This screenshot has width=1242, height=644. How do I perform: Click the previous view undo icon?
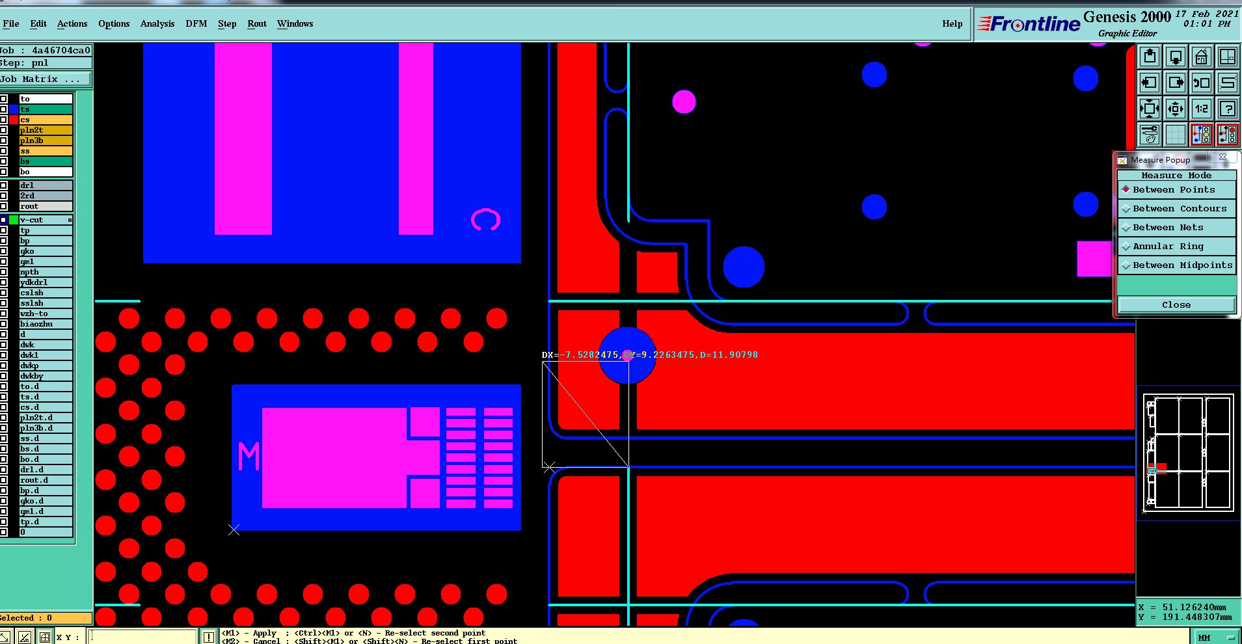(1202, 83)
